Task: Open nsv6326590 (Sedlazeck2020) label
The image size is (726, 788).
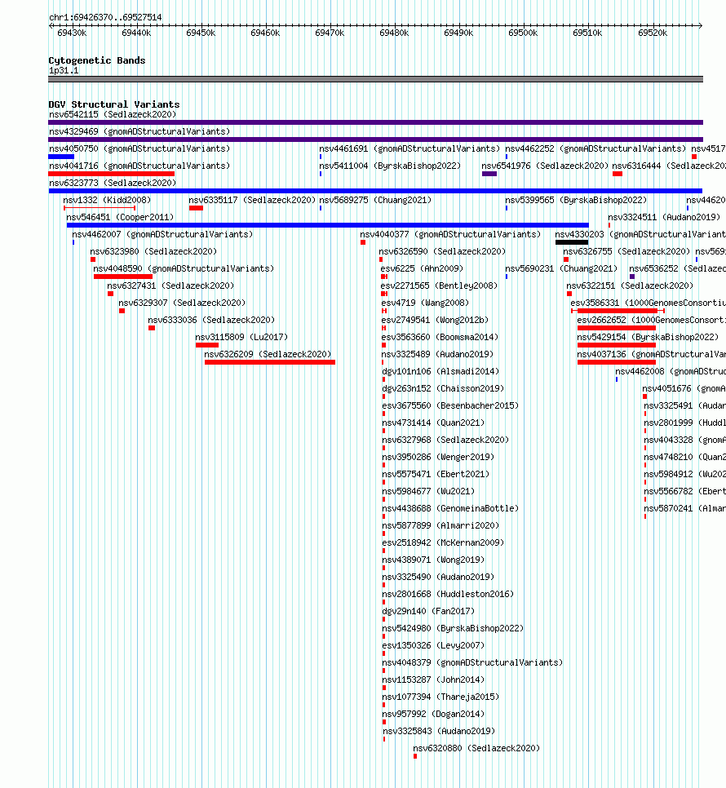Action: coord(442,251)
